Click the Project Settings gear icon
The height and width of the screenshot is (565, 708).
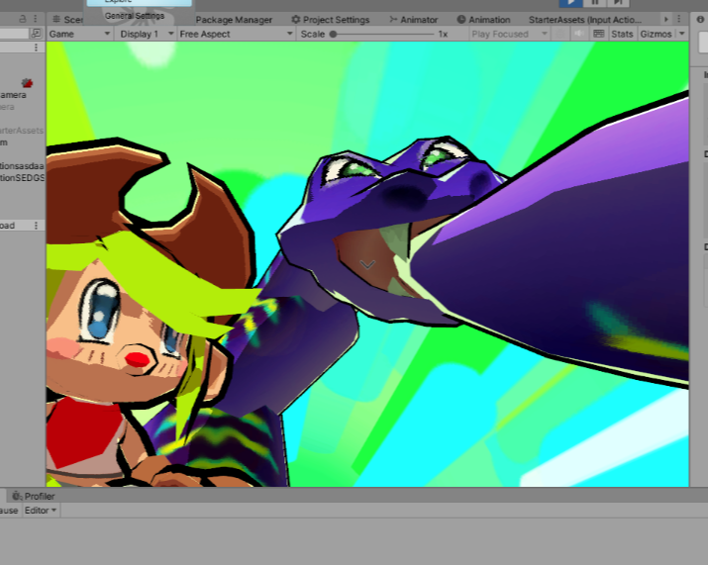point(296,20)
